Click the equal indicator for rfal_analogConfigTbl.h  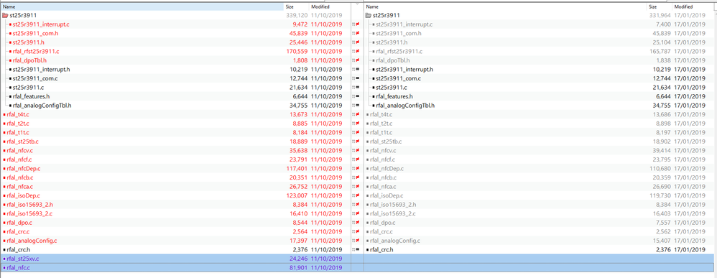[358, 106]
